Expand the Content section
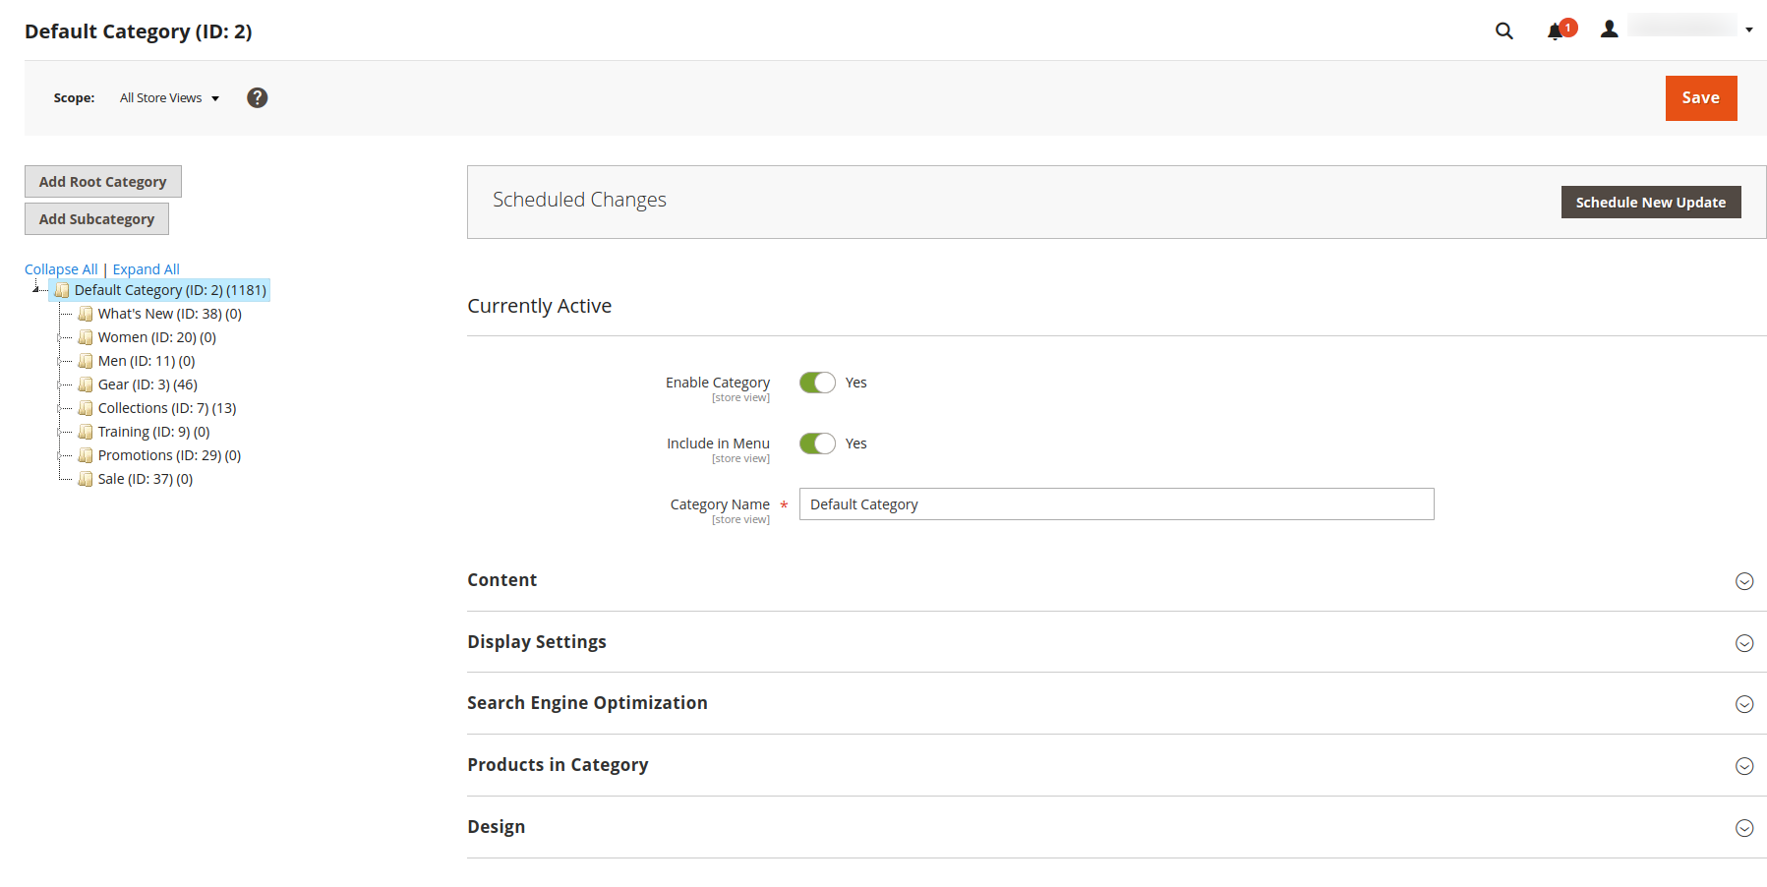Screen dimensions: 1767x887 coord(1116,580)
